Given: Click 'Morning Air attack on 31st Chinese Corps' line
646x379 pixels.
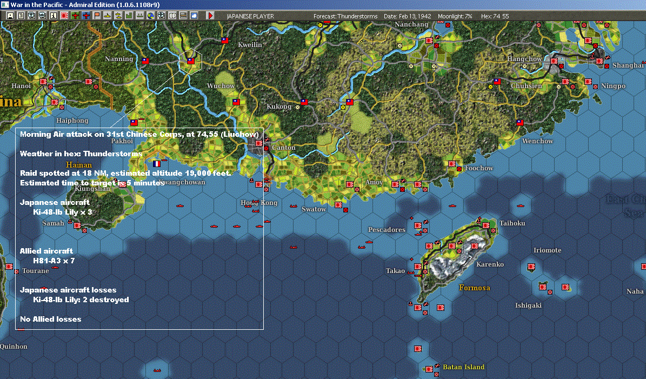Looking at the screenshot, I should 139,134.
